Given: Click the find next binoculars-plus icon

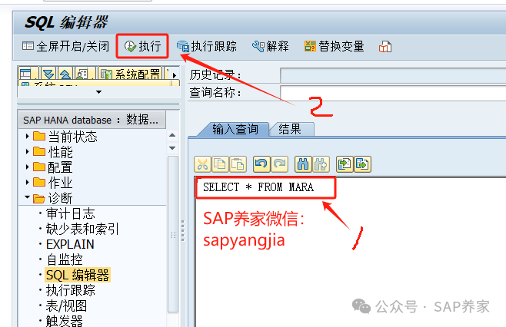Looking at the screenshot, I should [x=321, y=164].
